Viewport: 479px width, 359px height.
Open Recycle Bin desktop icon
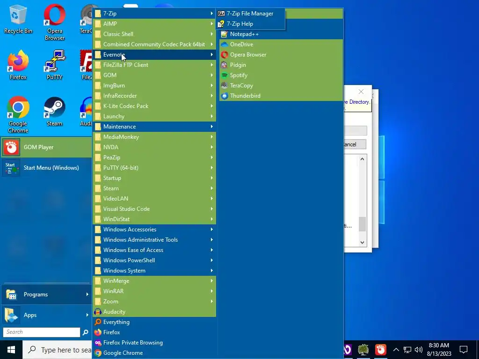(18, 19)
